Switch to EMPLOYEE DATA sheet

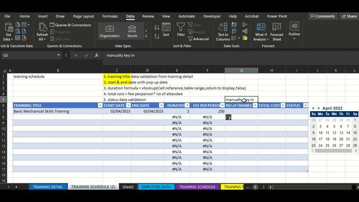tap(156, 187)
